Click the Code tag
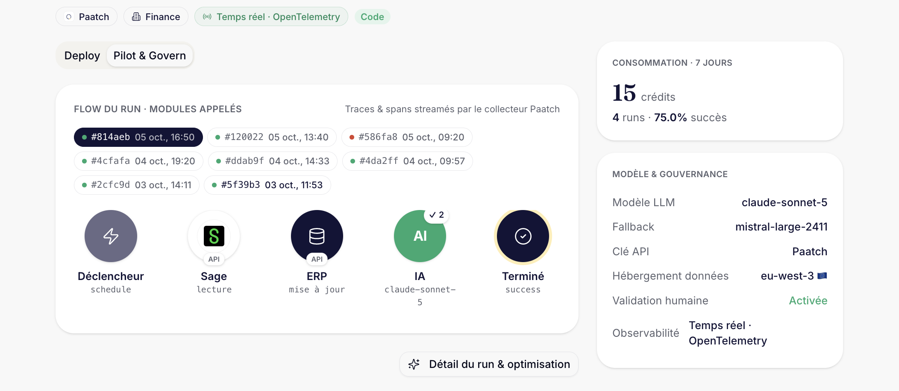Image resolution: width=899 pixels, height=391 pixels. (x=372, y=17)
